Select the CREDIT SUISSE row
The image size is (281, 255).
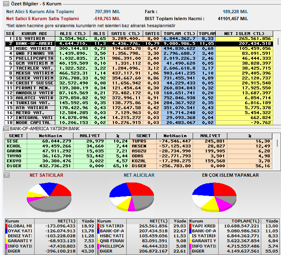point(139,83)
